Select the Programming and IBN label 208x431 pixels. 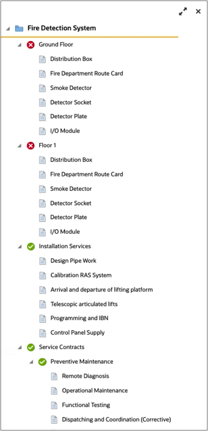click(79, 318)
